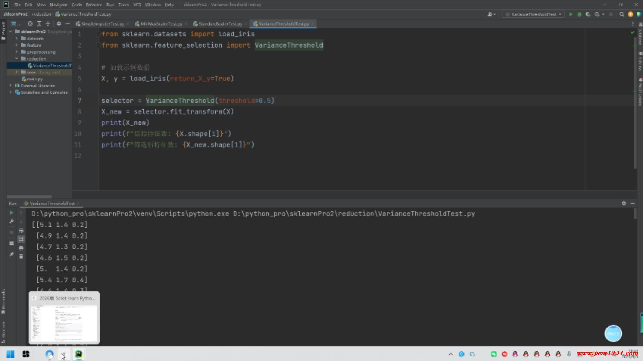Click project view options gear icon
This screenshot has width=643, height=361.
(59, 24)
